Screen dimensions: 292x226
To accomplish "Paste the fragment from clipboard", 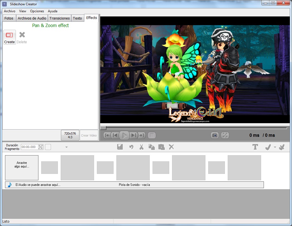I will click(161, 147).
